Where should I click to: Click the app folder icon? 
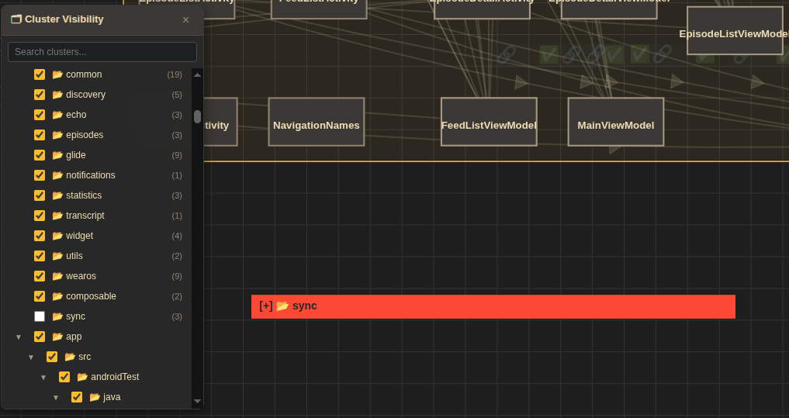point(57,337)
